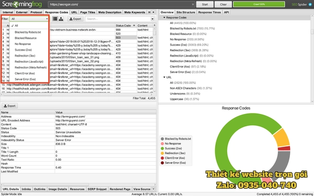Click Export button next to view icons
Viewport: 314px width, 196px height.
pyautogui.click(x=75, y=19)
